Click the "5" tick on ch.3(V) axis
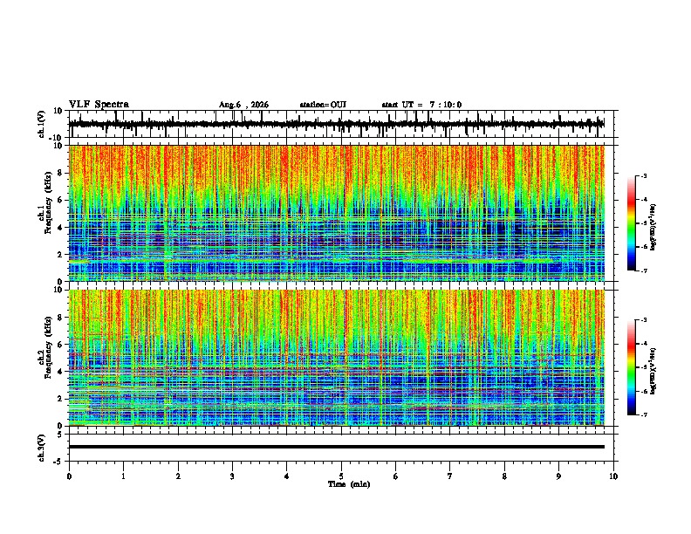 [60, 435]
